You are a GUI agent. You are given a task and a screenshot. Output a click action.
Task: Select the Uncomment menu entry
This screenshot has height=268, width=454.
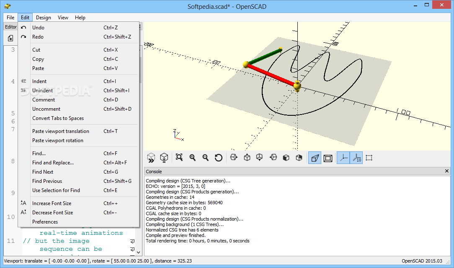coord(78,109)
